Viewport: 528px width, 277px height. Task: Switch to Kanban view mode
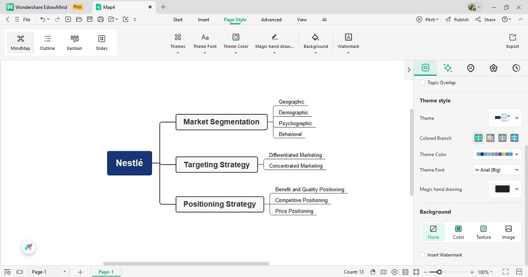coord(74,43)
